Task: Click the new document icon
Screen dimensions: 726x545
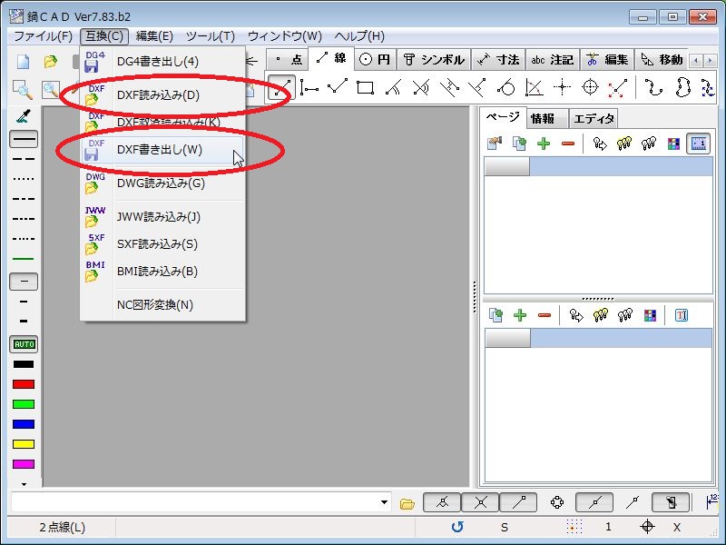Action: click(x=24, y=61)
